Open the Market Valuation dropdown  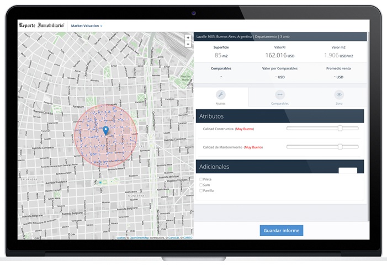87,26
